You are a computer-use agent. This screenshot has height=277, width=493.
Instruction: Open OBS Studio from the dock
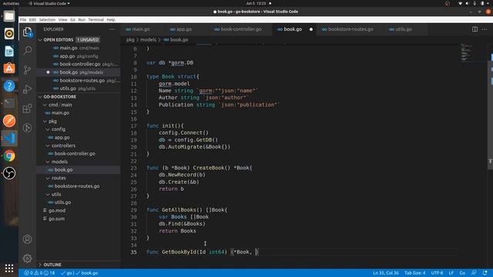tap(9, 173)
